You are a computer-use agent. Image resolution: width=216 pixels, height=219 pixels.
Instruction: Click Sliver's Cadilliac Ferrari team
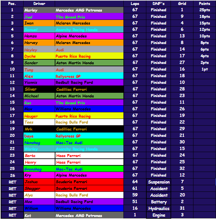[x=89, y=89]
